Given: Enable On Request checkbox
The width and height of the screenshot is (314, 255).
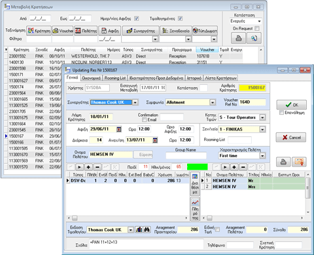Looking at the screenshot, I should click(x=257, y=28).
